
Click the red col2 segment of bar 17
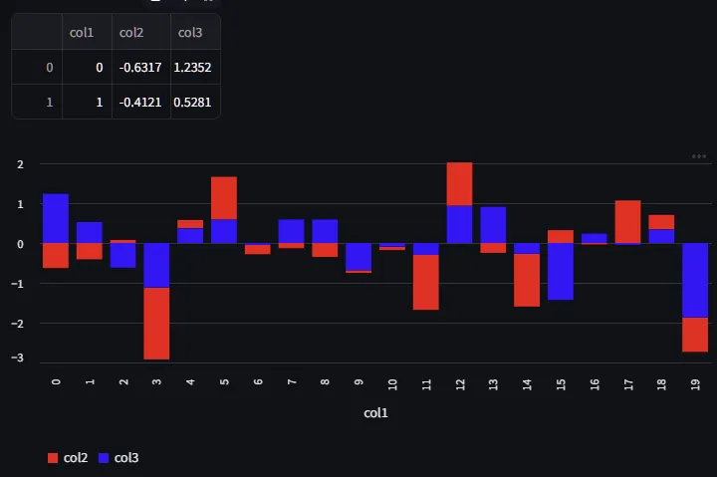tap(627, 222)
